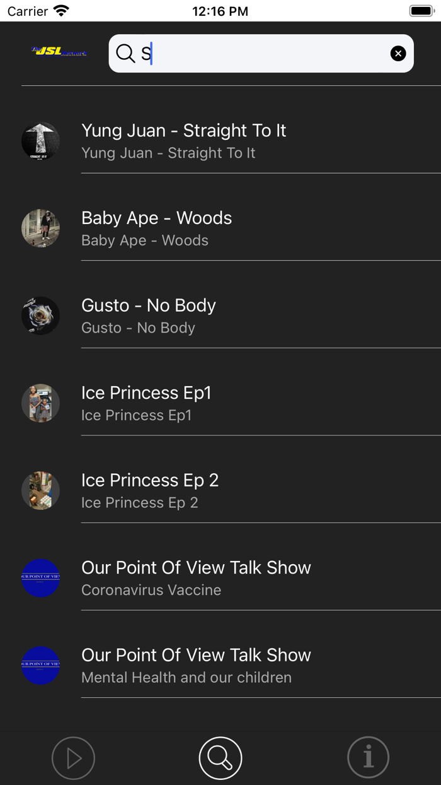Tap Yung Juan album artwork thumbnail
Screen dimensions: 441x785
tap(40, 141)
